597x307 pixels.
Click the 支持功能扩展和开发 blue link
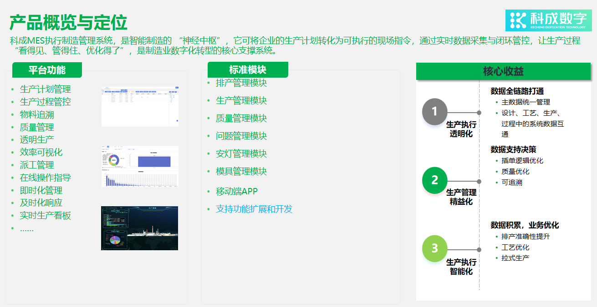254,209
